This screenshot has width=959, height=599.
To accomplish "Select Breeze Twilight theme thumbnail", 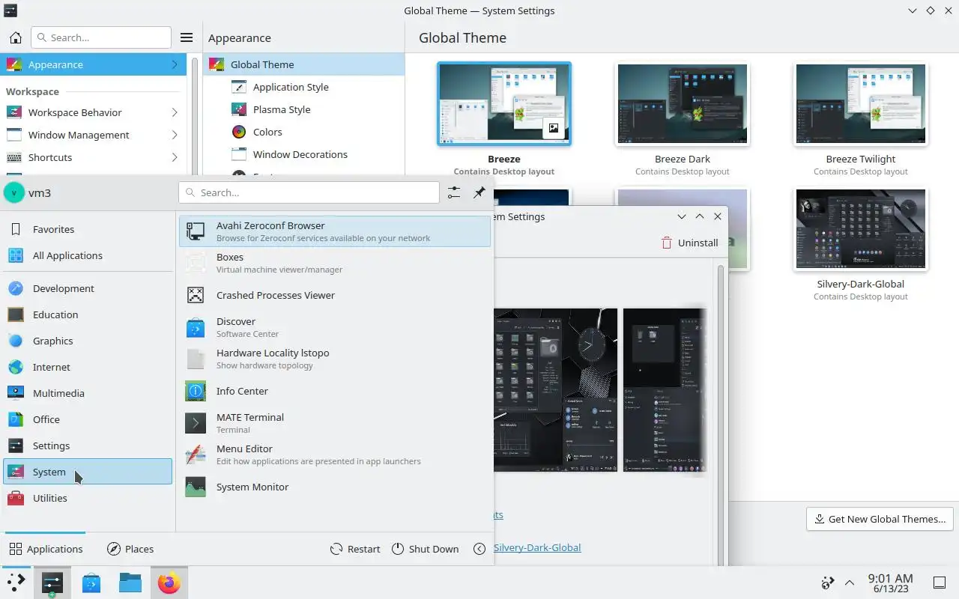I will pos(861,103).
